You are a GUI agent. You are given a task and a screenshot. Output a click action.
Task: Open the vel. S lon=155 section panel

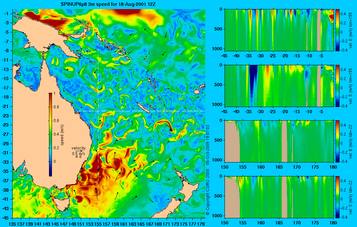[279, 86]
